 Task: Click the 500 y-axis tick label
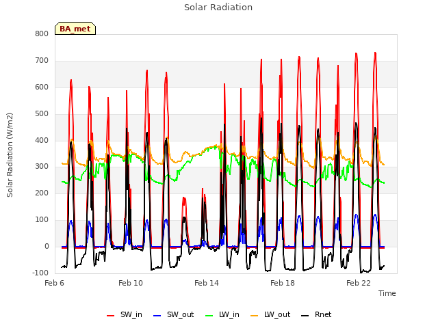tap(42, 114)
